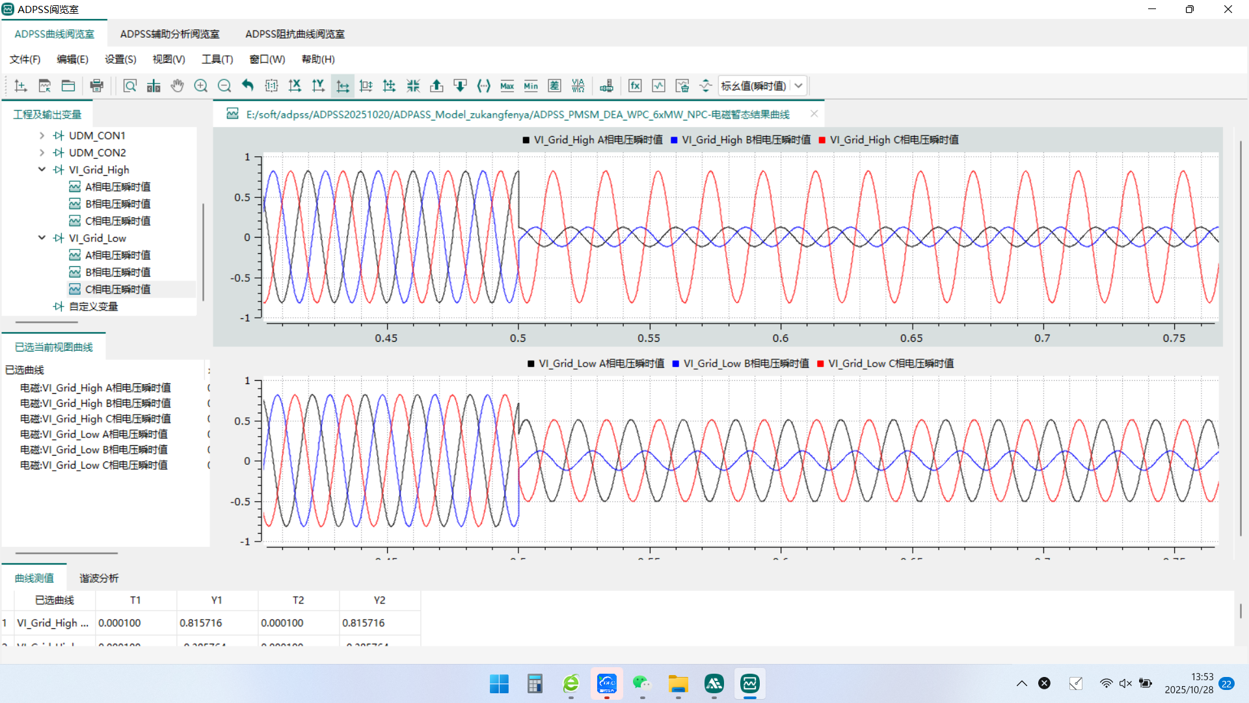1249x703 pixels.
Task: Switch to ADPSS辅助分析阅览室 tab
Action: pyautogui.click(x=170, y=34)
